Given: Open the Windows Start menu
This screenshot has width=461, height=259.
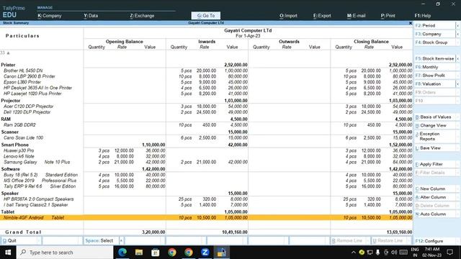Looking at the screenshot, I should [8, 253].
